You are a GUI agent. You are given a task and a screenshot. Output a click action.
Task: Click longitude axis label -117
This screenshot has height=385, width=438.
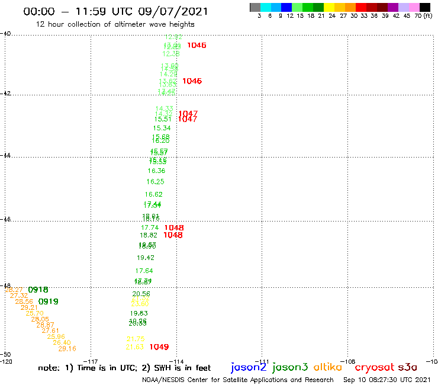[91, 362]
